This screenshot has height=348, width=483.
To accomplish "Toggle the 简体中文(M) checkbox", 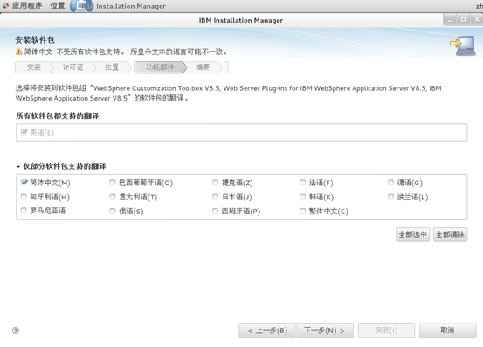I will [x=24, y=183].
